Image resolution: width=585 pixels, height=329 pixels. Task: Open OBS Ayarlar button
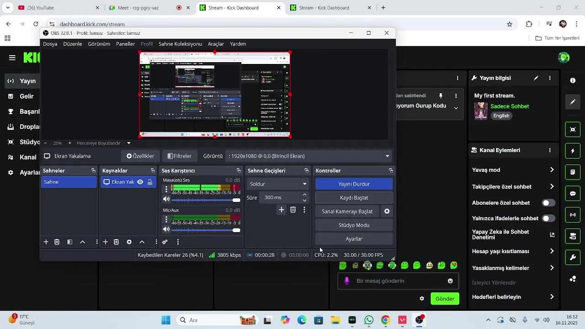tap(354, 239)
